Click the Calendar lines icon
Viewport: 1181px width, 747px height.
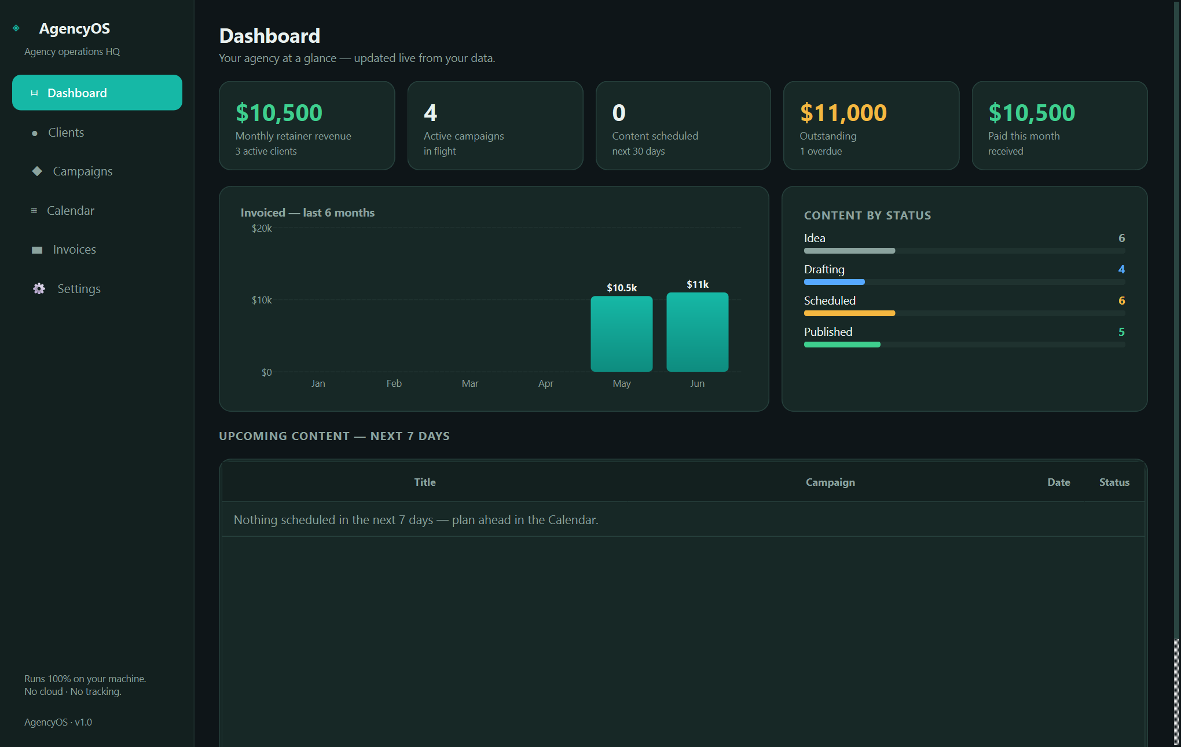tap(34, 211)
